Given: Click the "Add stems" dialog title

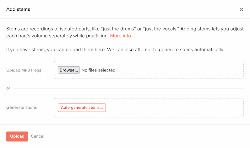Looking at the screenshot, I should (18, 9).
